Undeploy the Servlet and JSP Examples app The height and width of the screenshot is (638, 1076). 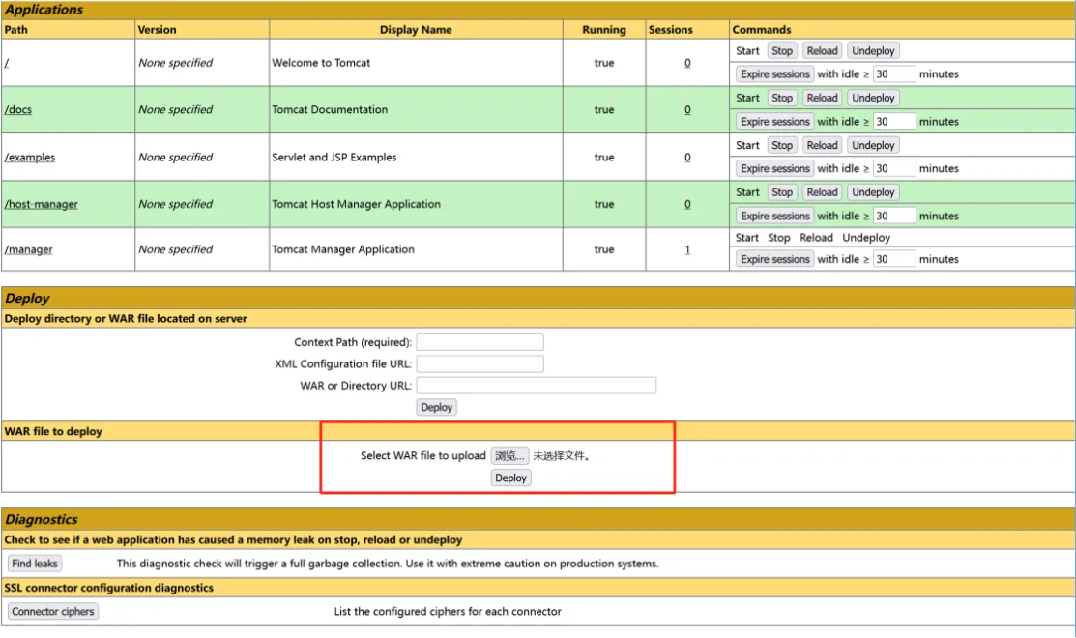pyautogui.click(x=873, y=145)
